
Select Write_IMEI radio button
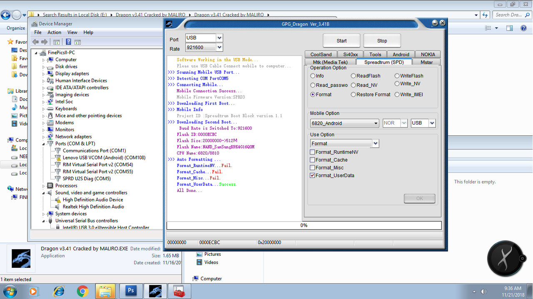(397, 95)
